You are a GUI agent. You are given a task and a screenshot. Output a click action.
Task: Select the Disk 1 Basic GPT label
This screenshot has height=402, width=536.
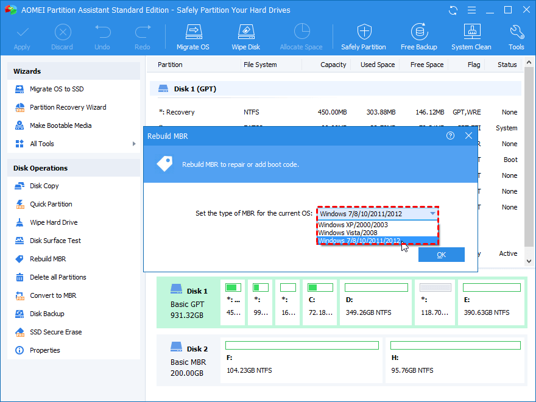[189, 303]
